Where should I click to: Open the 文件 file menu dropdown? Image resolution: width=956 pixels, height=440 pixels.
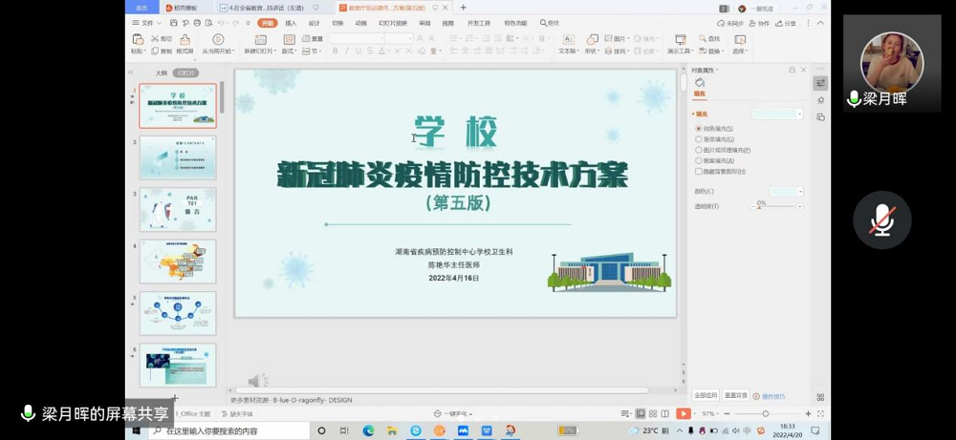[146, 22]
